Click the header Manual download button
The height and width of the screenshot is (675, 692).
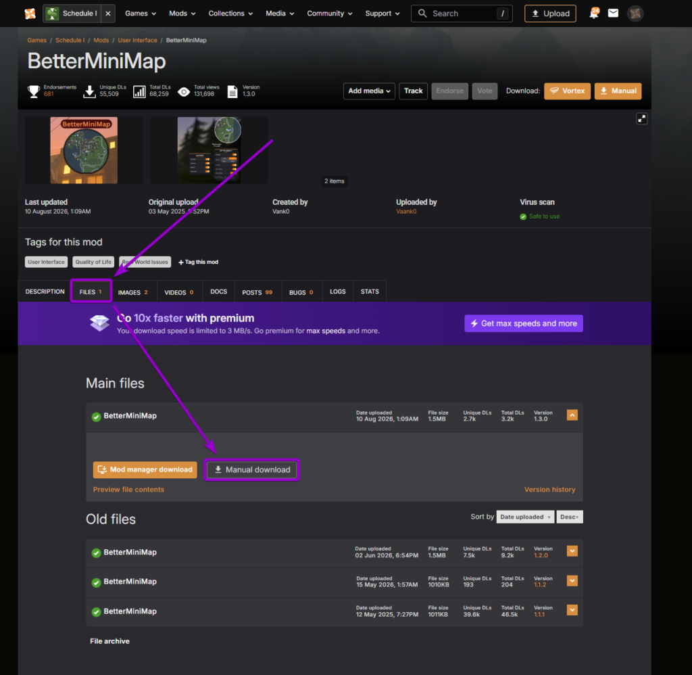click(618, 91)
